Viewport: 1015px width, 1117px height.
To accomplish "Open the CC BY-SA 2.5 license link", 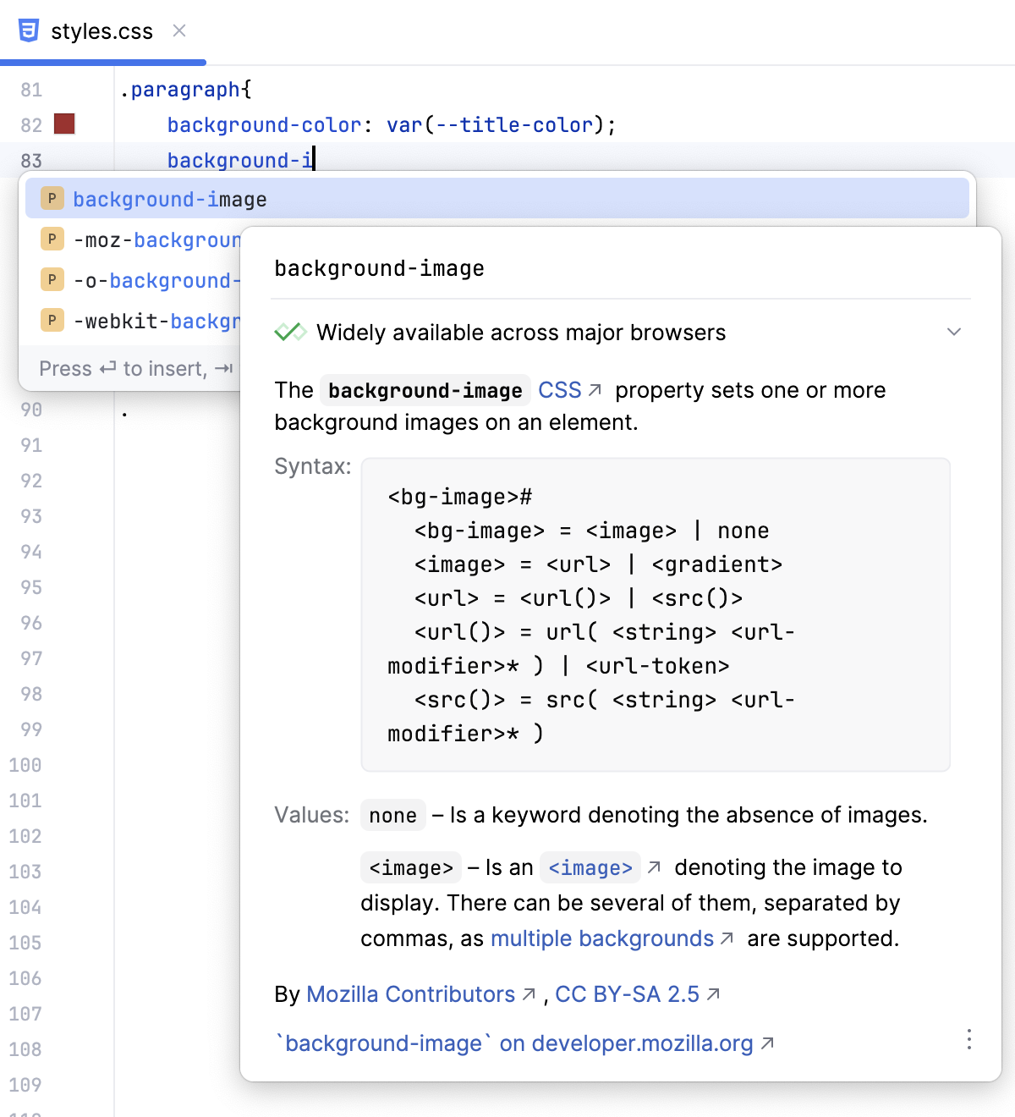I will pyautogui.click(x=626, y=993).
